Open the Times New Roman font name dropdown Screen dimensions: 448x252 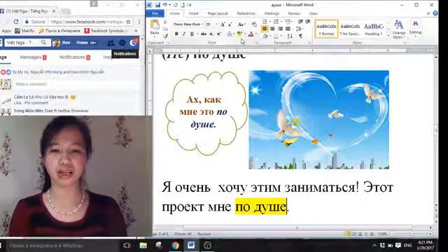click(202, 24)
